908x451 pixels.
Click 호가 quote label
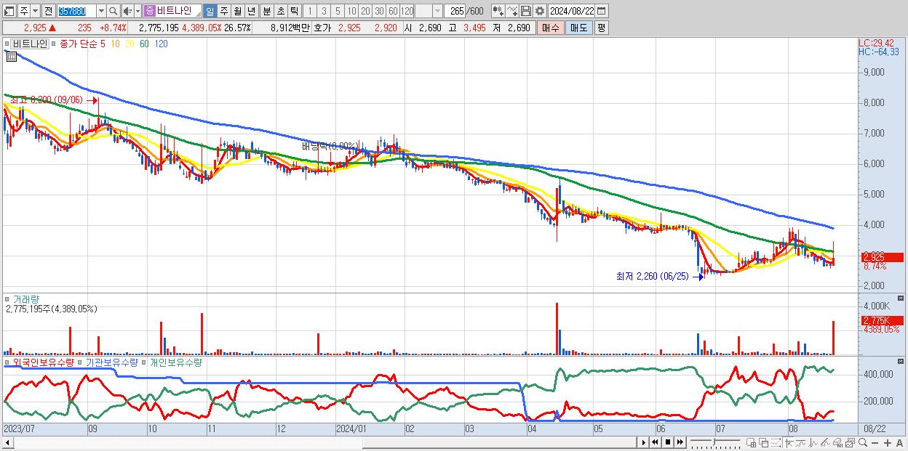pyautogui.click(x=322, y=28)
